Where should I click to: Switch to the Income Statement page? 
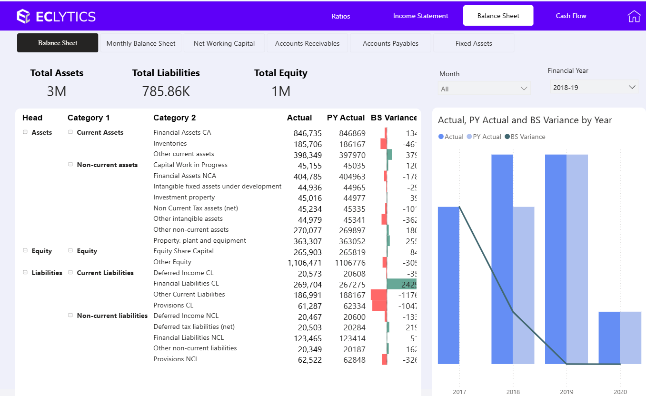[x=420, y=16]
